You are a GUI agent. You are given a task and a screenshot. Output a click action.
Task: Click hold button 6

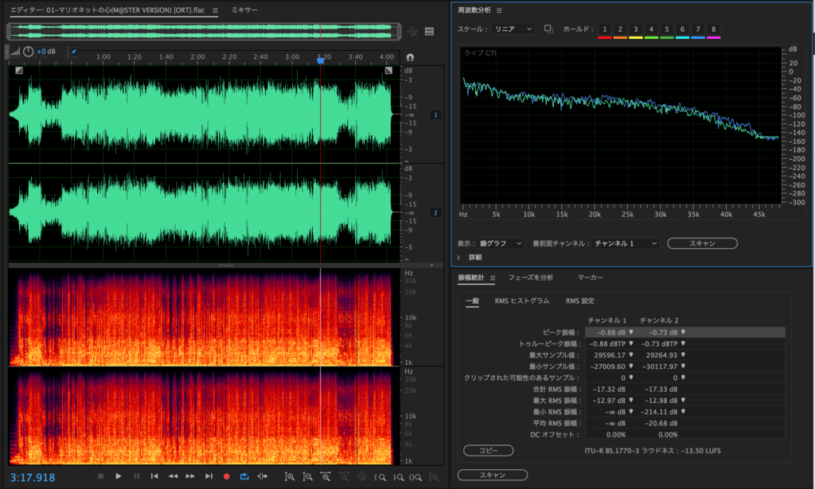(682, 29)
